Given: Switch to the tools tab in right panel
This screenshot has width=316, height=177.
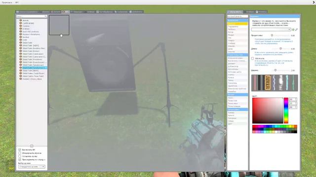Looking at the screenshot, I should [x=235, y=12].
